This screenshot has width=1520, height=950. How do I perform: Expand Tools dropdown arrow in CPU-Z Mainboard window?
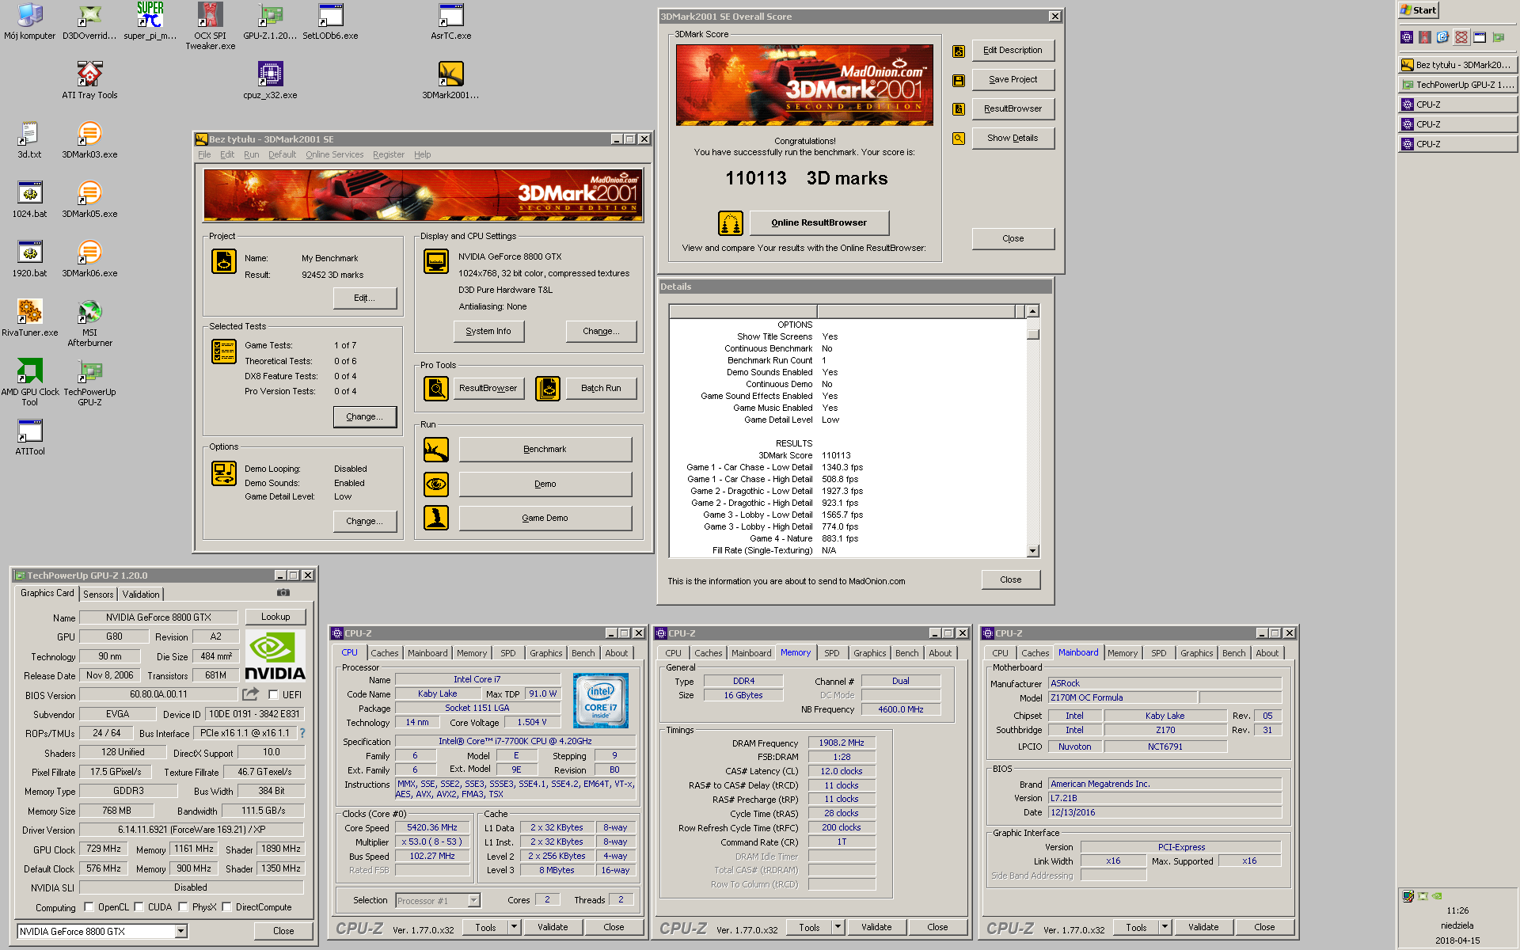(1165, 927)
